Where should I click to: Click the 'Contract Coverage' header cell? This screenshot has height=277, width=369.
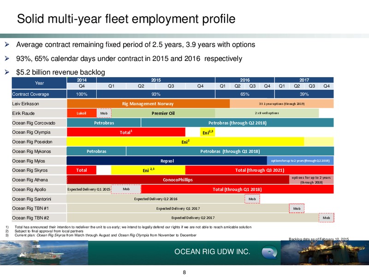pyautogui.click(x=39, y=94)
